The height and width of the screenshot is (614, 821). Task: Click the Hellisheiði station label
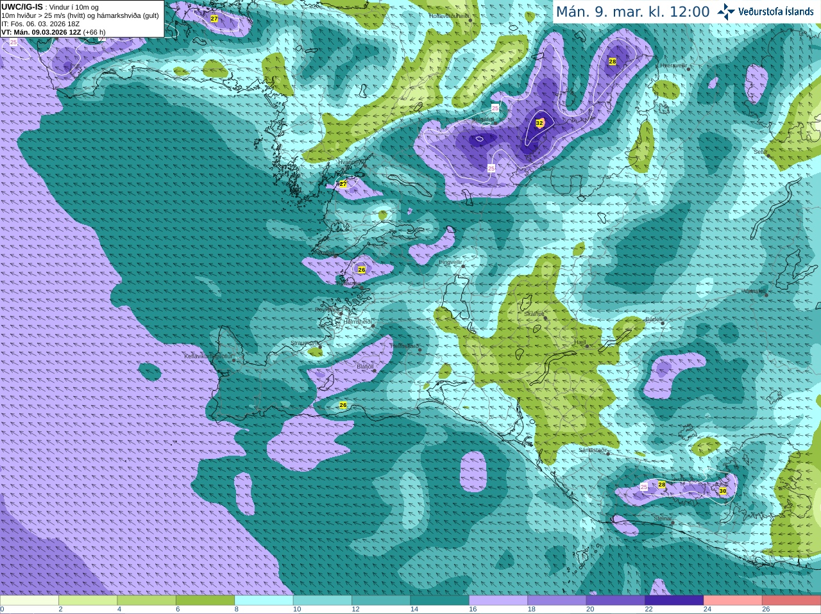404,346
